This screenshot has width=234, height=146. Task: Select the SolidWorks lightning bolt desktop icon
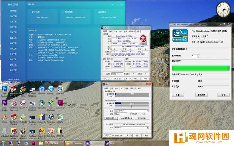pos(14,117)
